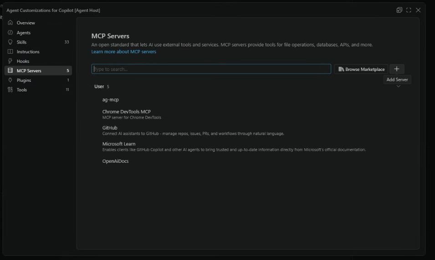Click the Browse Marketplace button
This screenshot has width=435, height=260.
pos(361,69)
